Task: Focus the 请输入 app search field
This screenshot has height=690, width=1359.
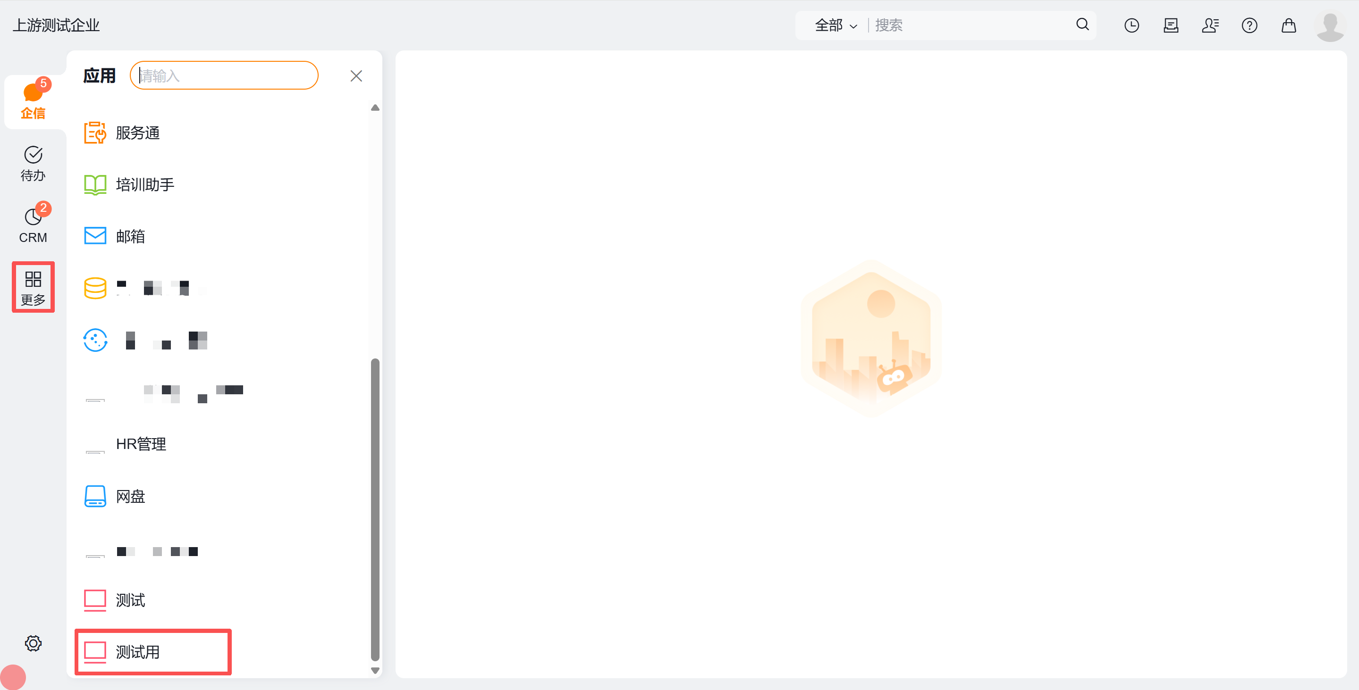Action: point(224,76)
